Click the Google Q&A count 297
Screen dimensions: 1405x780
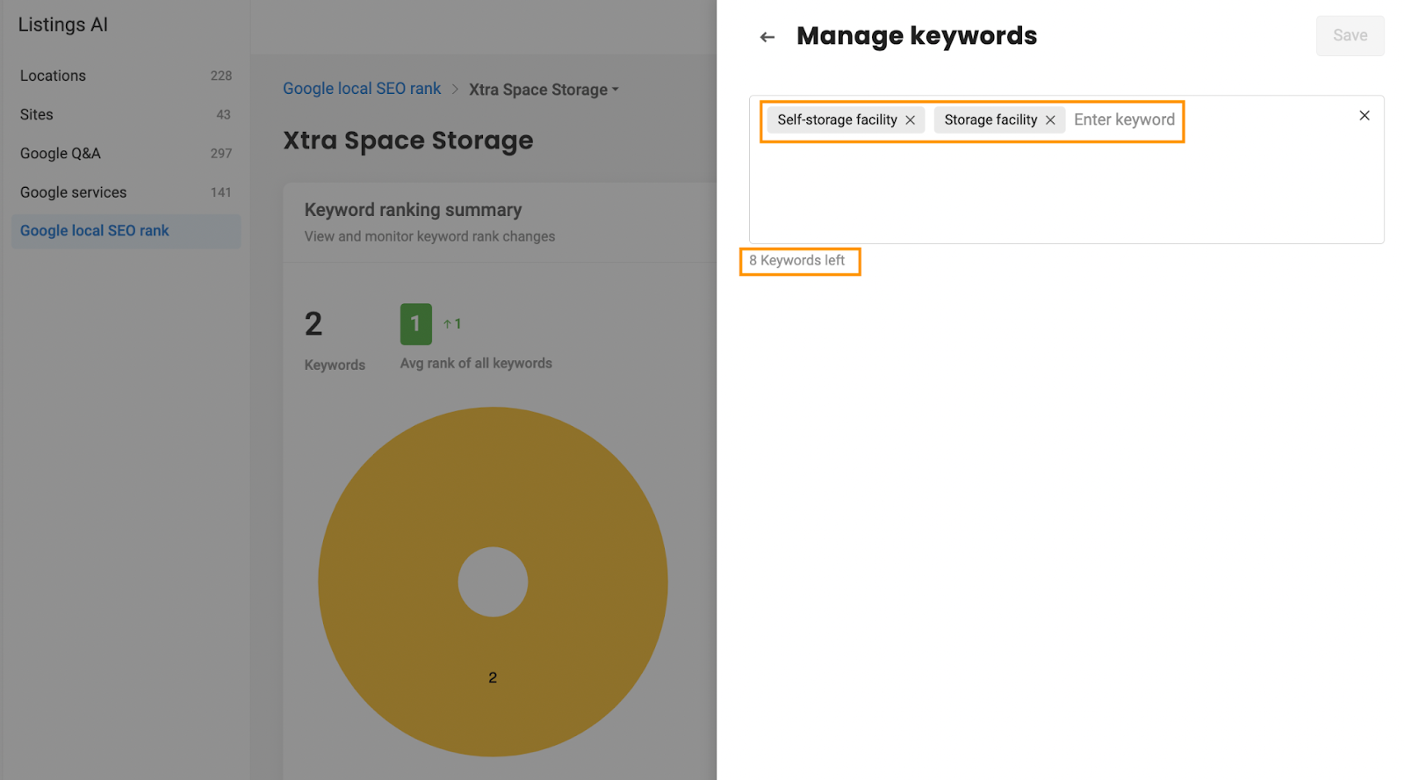(221, 154)
